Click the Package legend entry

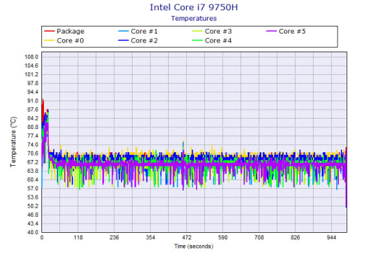point(64,31)
